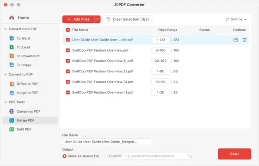Uncheck the SwifDoo PDF Feature Overview(2).pdf checkbox

(x=68, y=71)
